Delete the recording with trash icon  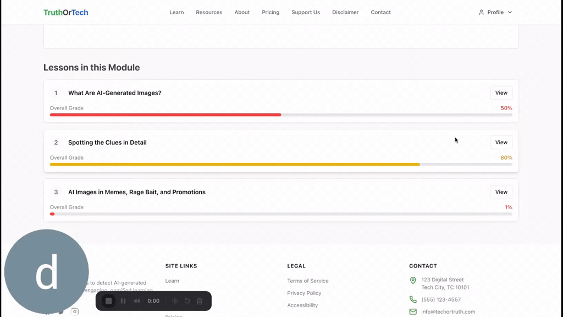pyautogui.click(x=200, y=301)
